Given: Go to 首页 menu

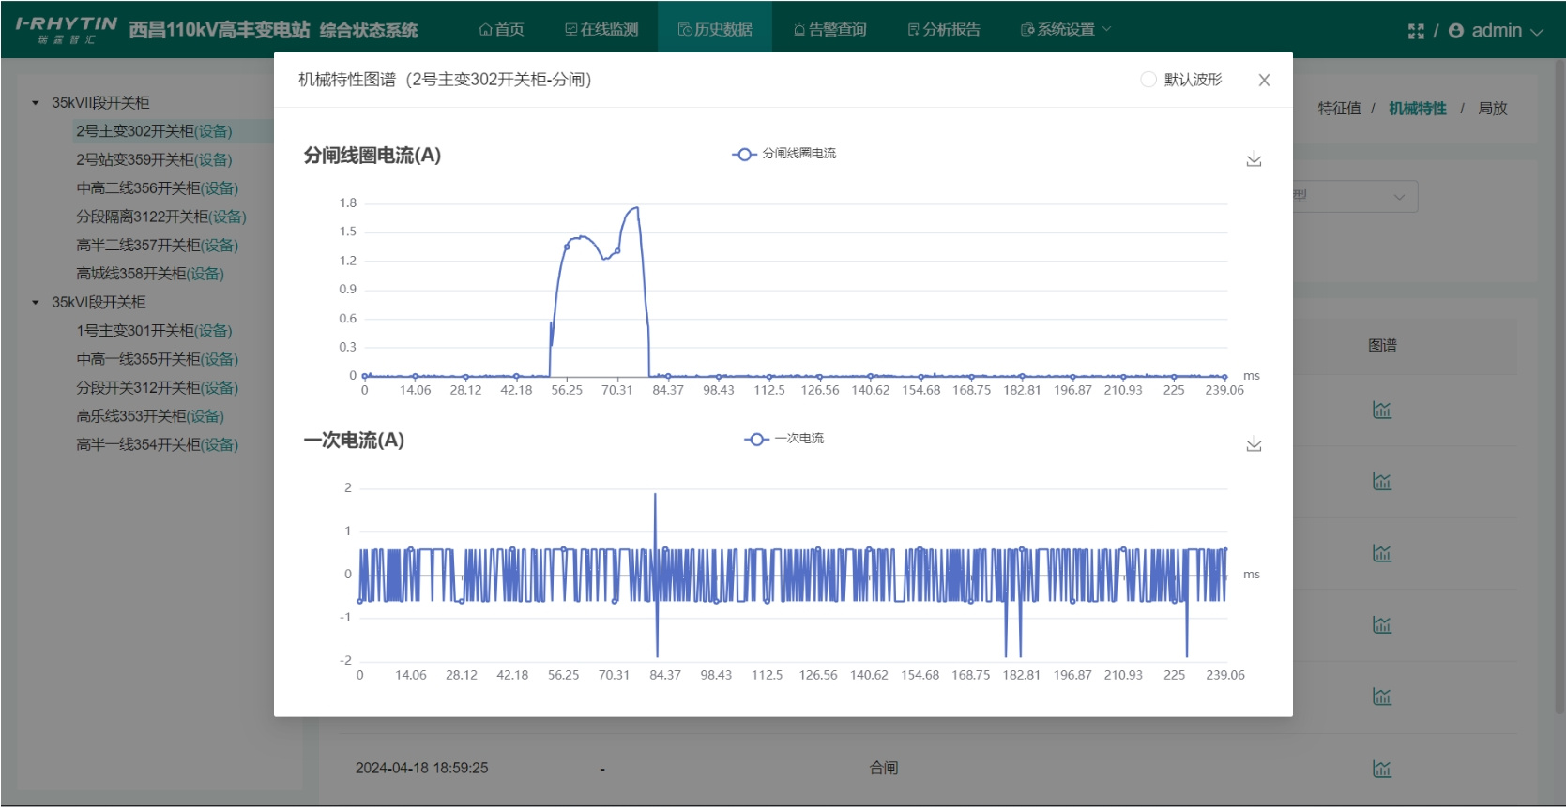Looking at the screenshot, I should point(502,29).
